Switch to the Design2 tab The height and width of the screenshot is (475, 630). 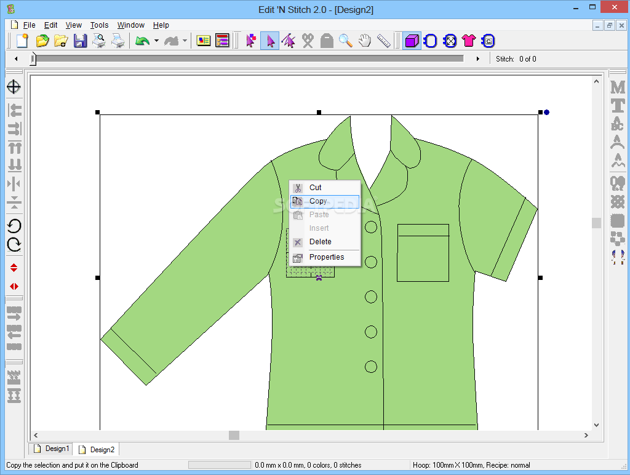point(97,450)
